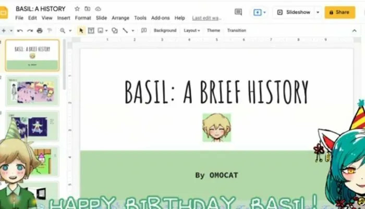Viewport: 365px width, 209px height.
Task: Click the present to meeting icon
Action: (257, 12)
